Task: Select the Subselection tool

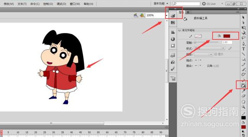Action: coord(243,23)
